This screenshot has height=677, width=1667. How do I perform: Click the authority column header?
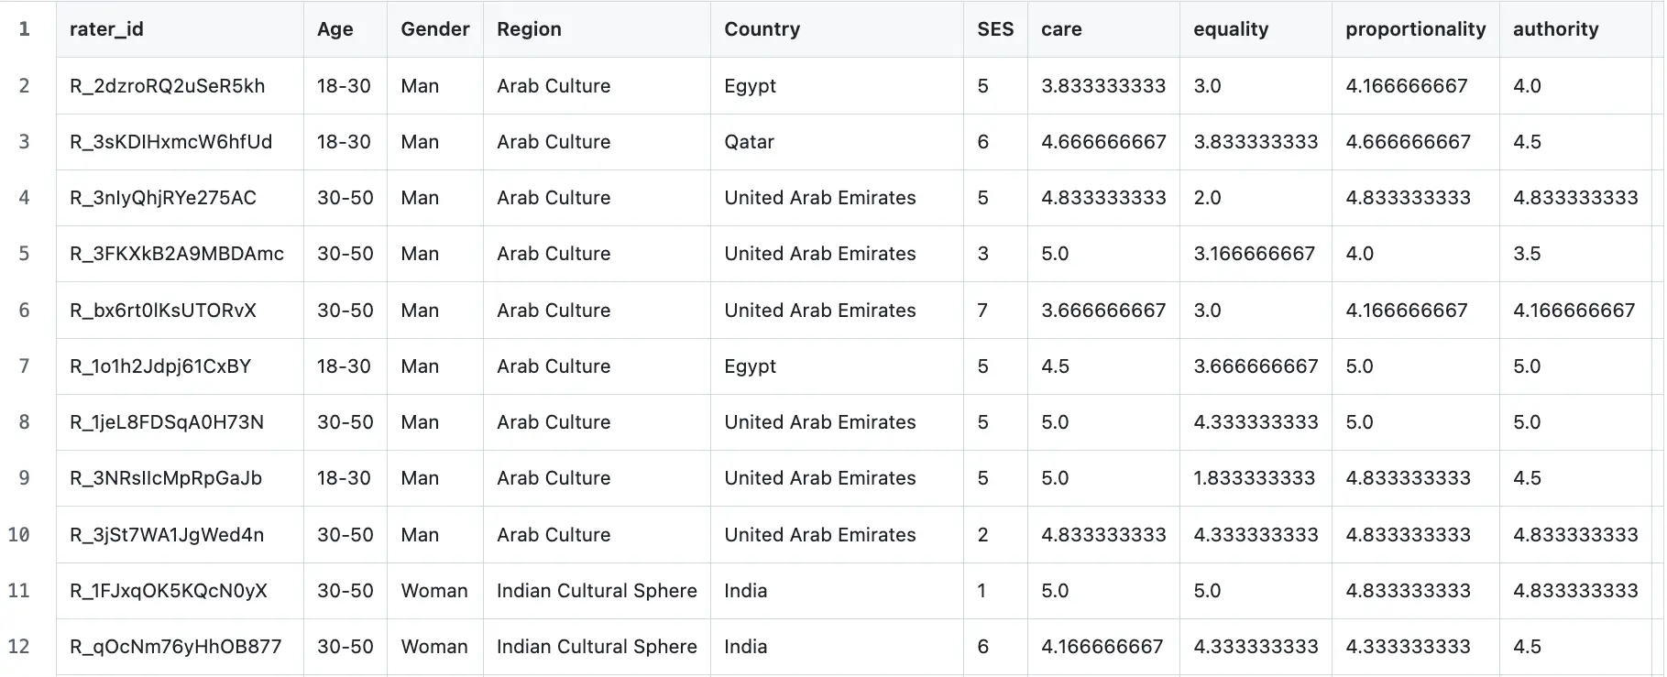[1555, 29]
